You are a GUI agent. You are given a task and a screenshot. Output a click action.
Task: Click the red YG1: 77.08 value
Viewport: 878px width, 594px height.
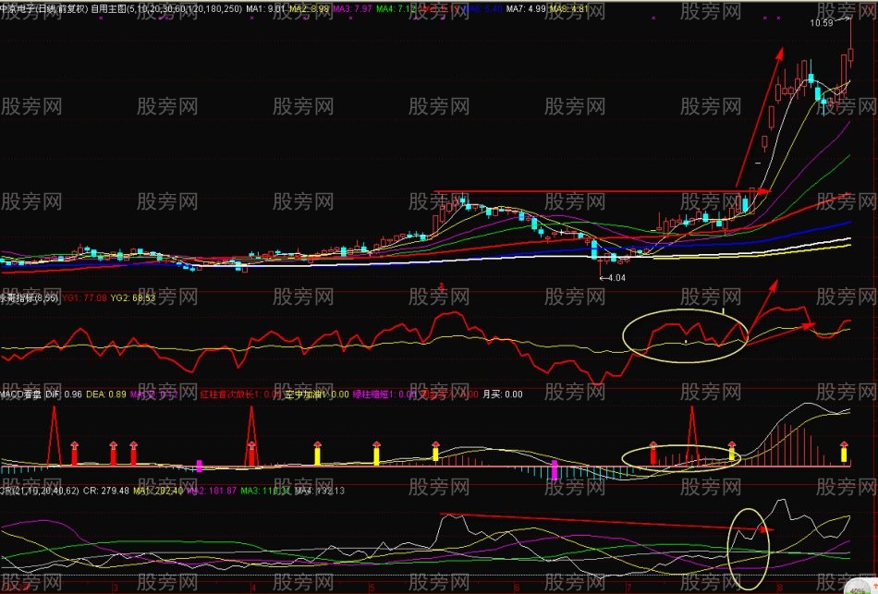tap(84, 297)
